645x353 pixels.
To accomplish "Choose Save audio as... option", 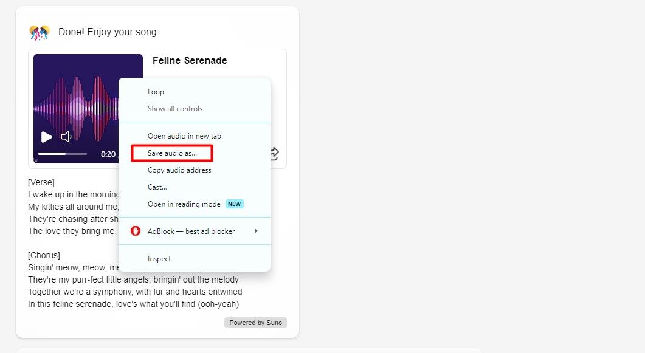I will 172,153.
